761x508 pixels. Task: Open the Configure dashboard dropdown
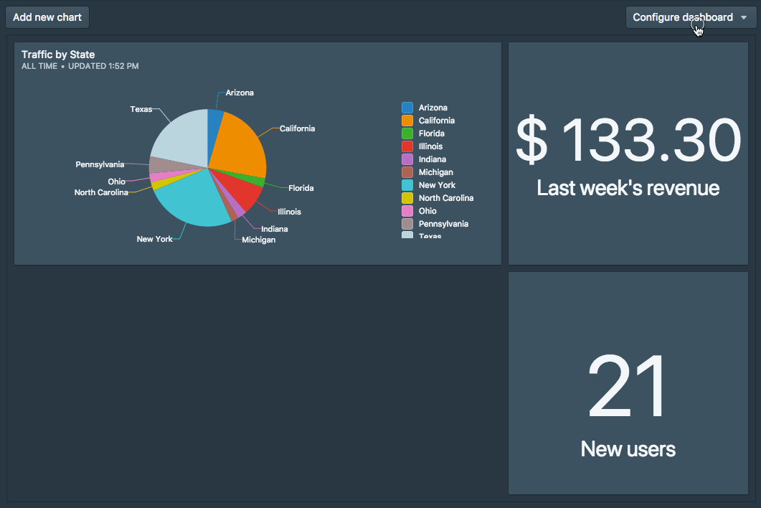(x=691, y=17)
